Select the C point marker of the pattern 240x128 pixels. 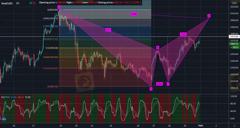tap(168, 84)
